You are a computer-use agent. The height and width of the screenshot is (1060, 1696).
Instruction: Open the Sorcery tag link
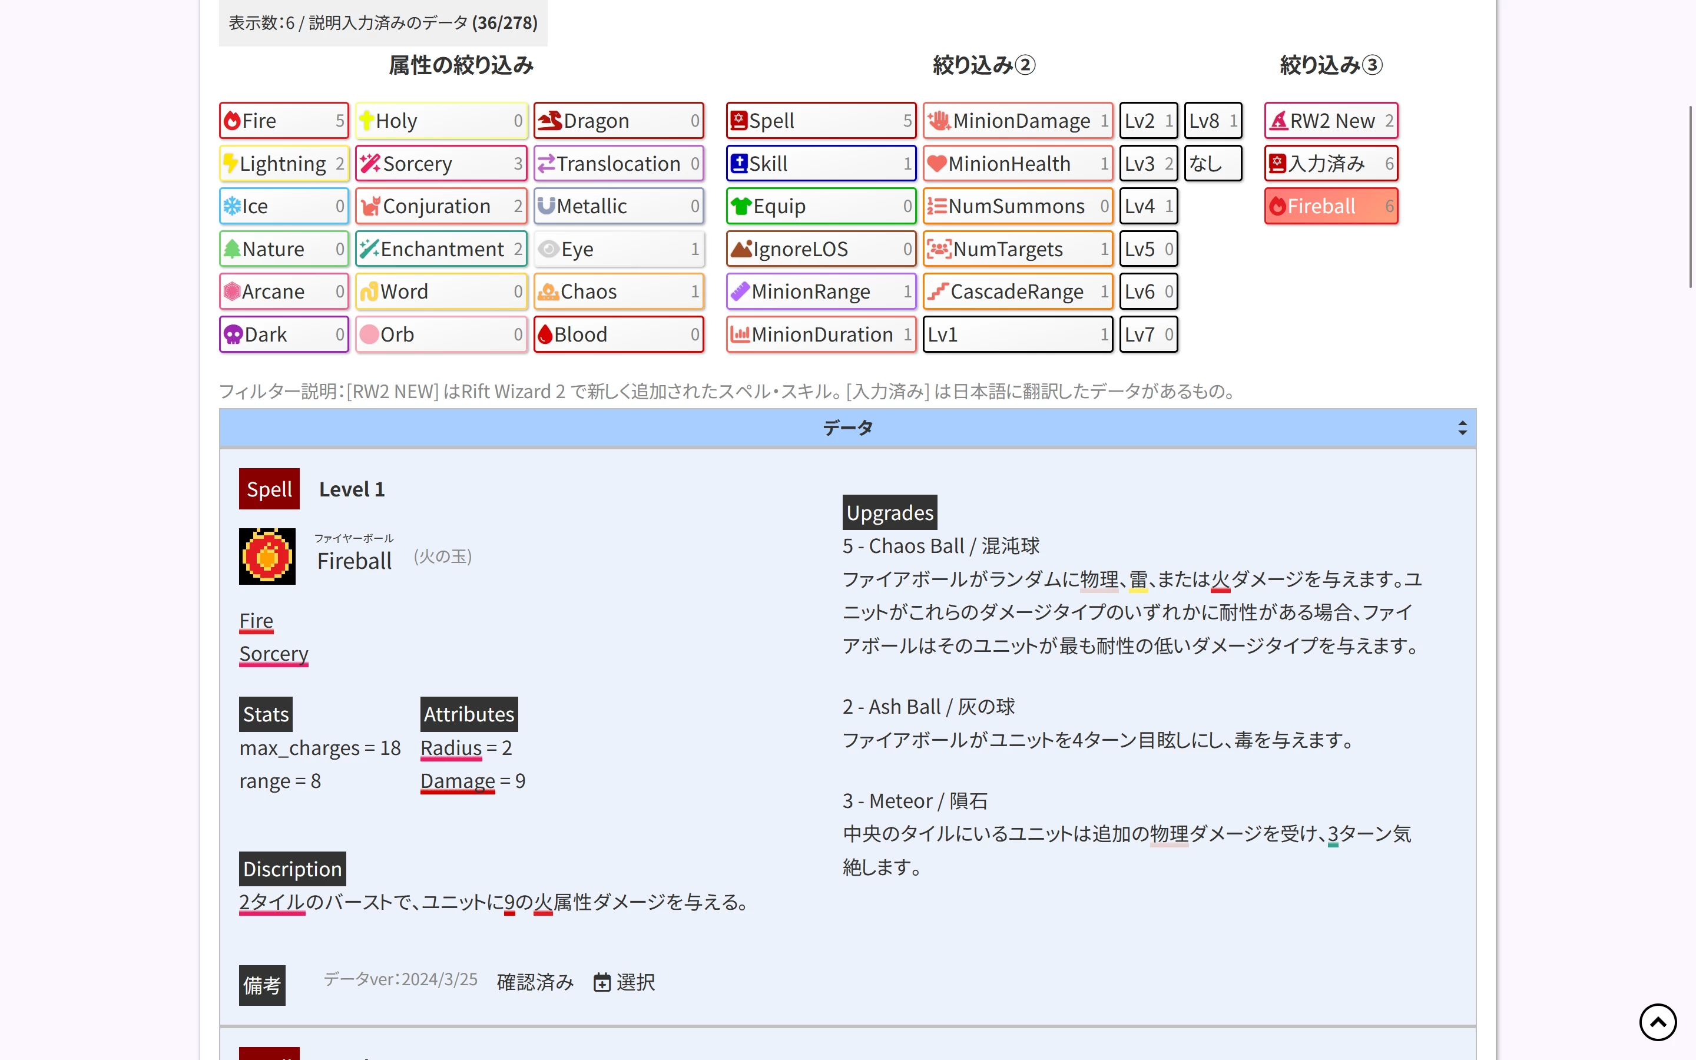tap(273, 654)
